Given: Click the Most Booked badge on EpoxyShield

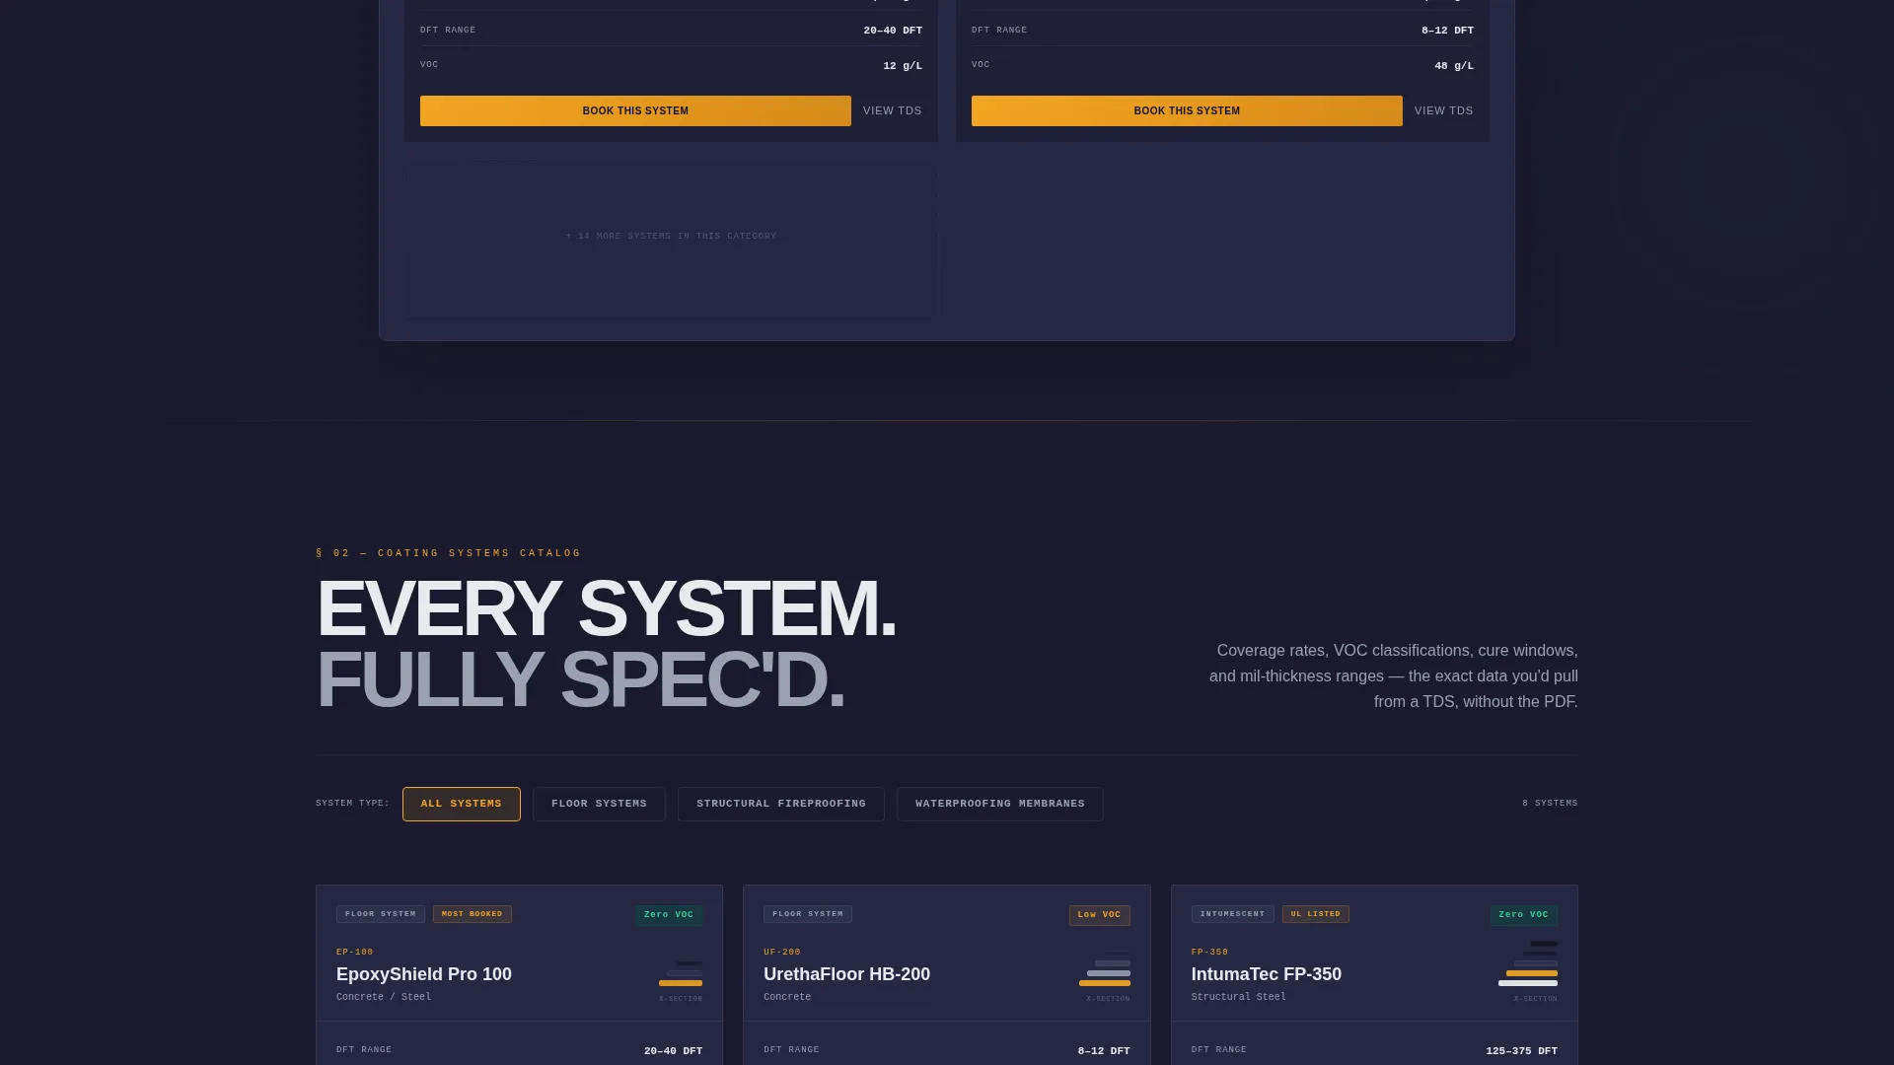Looking at the screenshot, I should coord(473,914).
